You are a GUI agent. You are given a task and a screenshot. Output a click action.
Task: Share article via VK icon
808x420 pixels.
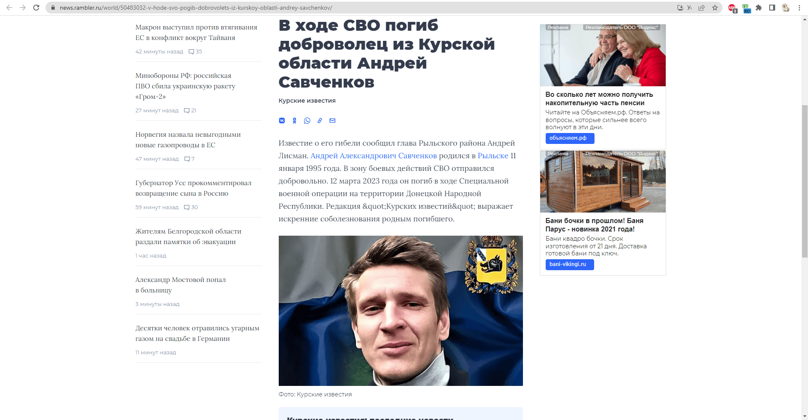(282, 121)
